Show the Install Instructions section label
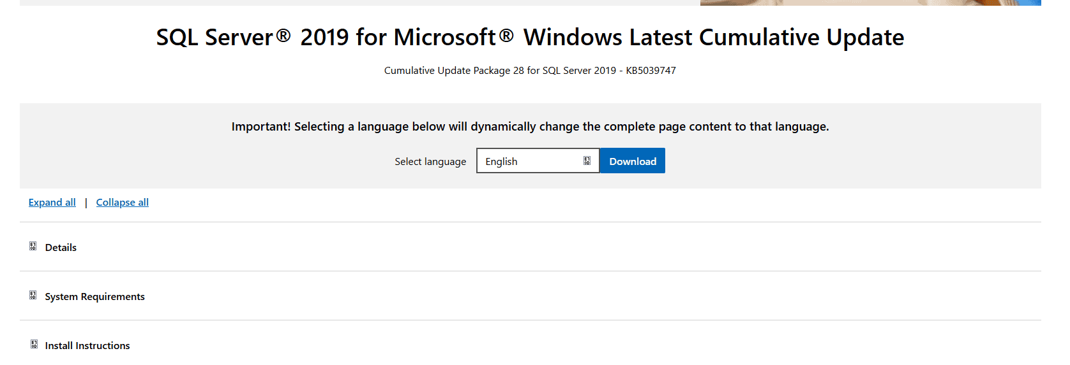 87,346
